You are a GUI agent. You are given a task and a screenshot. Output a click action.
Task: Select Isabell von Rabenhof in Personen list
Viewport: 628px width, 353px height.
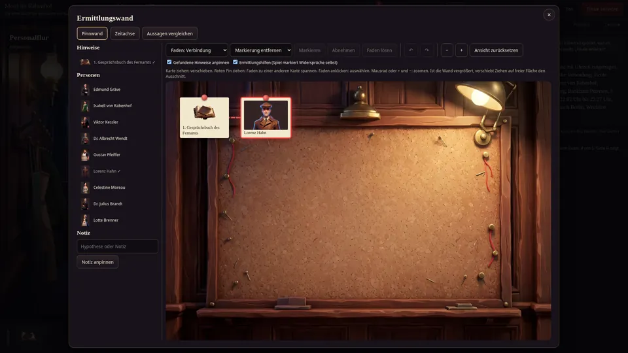[x=118, y=106]
